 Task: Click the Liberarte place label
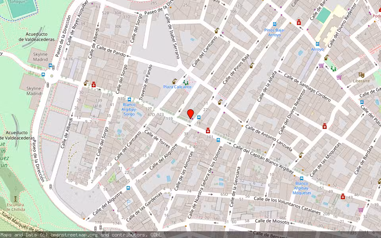click(x=361, y=81)
